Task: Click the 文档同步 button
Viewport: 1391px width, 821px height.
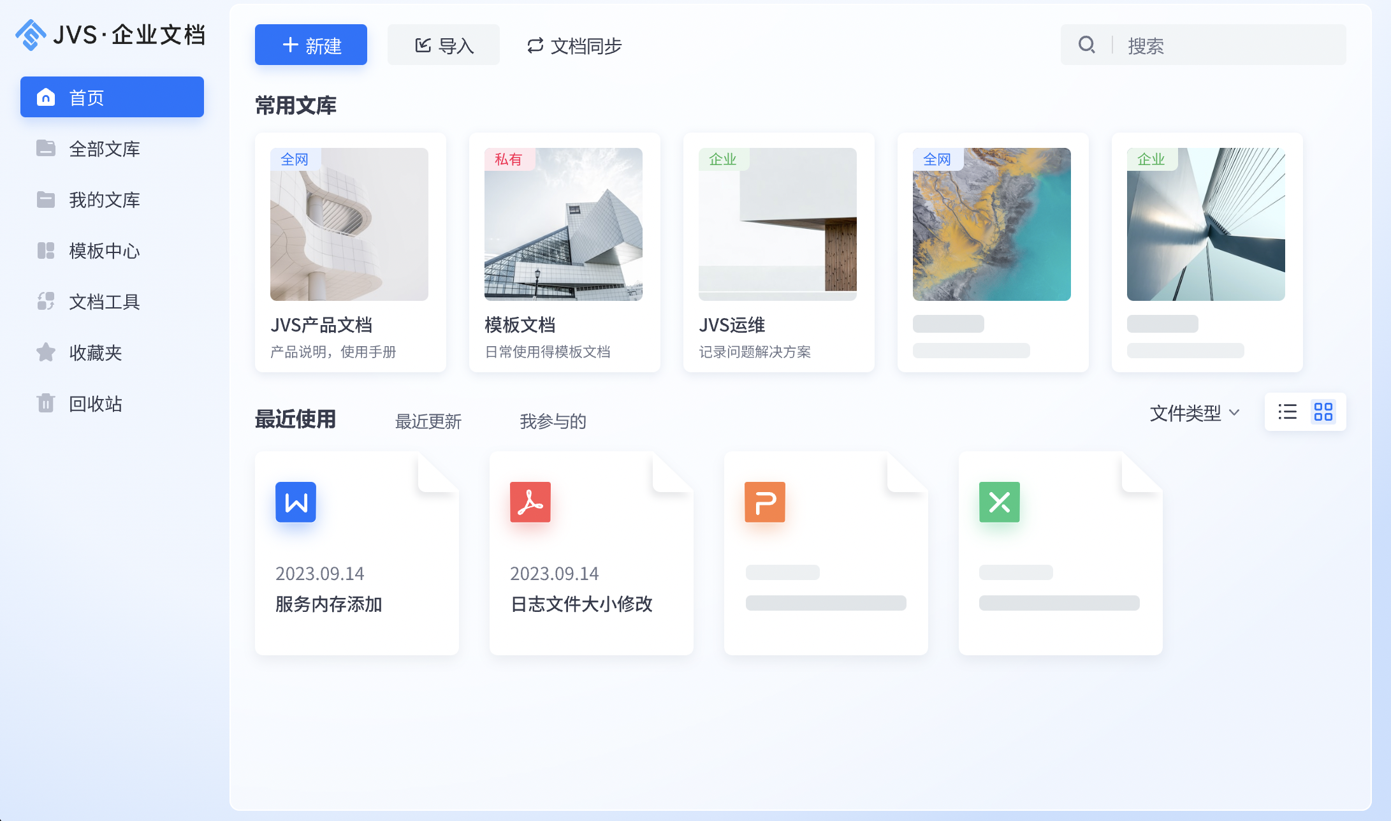Action: pos(574,45)
